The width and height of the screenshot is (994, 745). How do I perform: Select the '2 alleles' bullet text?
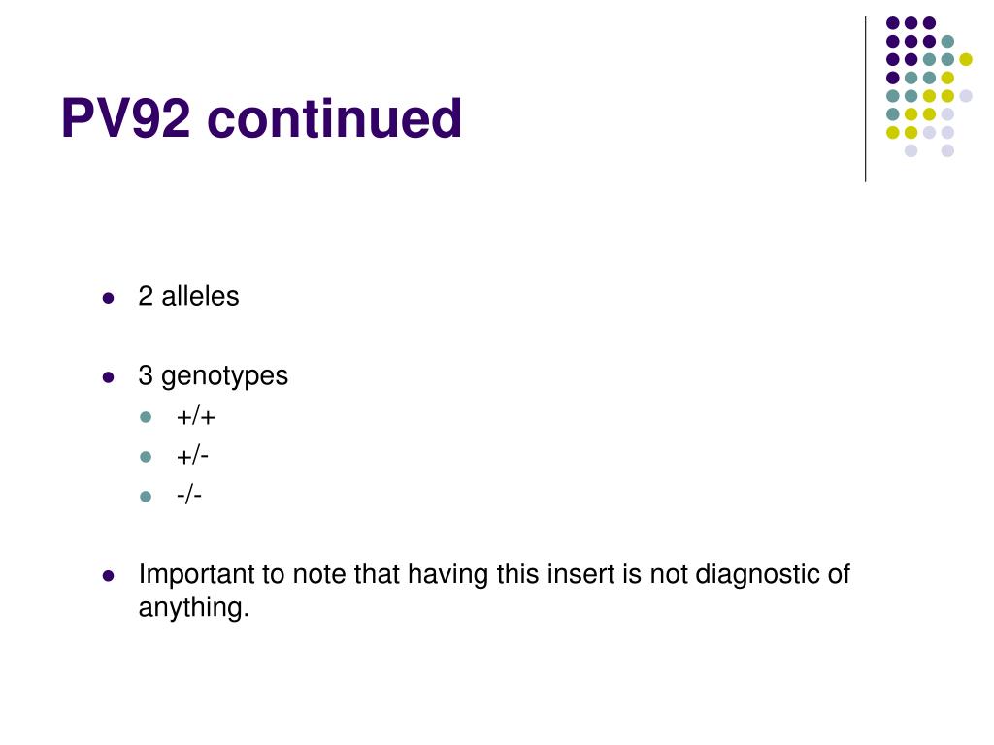point(189,297)
